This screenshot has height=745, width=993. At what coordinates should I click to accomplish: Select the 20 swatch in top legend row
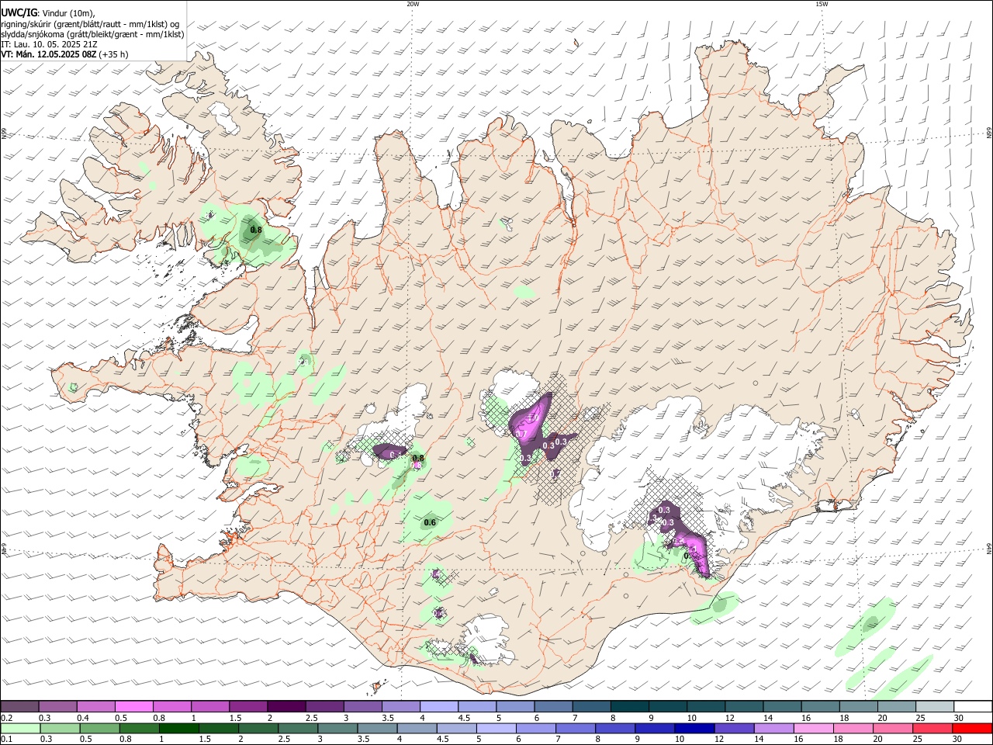click(896, 707)
